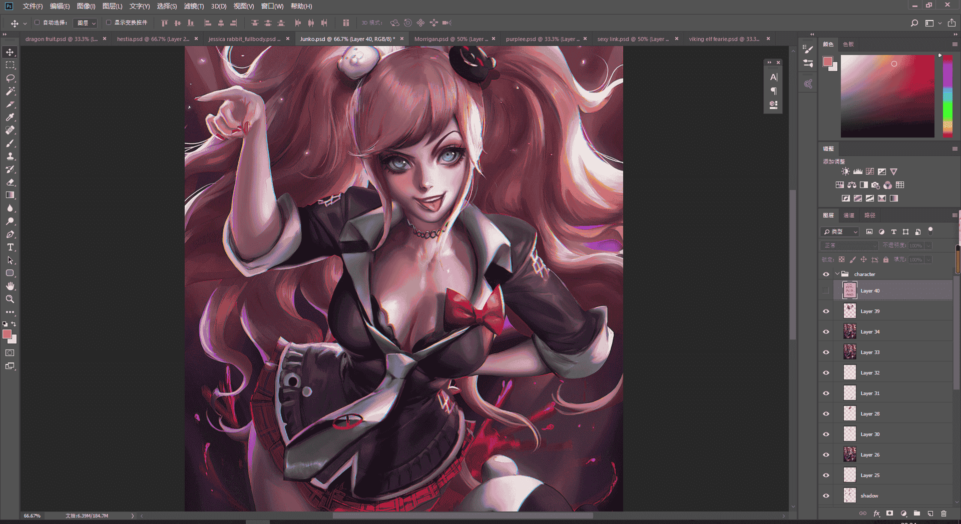
Task: Switch to the Morrigan.psd tab
Action: (x=451, y=39)
